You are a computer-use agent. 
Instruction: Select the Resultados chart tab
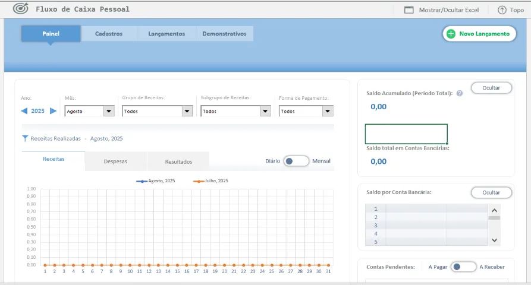178,161
